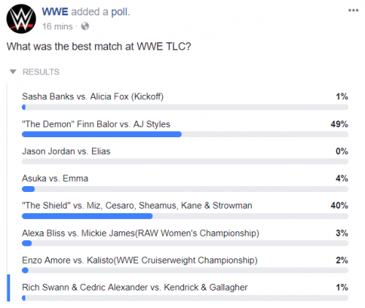Viewport: 365px width, 308px height.
Task: Choose Enzo Amore vs. Kalisto option
Action: [x=185, y=264]
